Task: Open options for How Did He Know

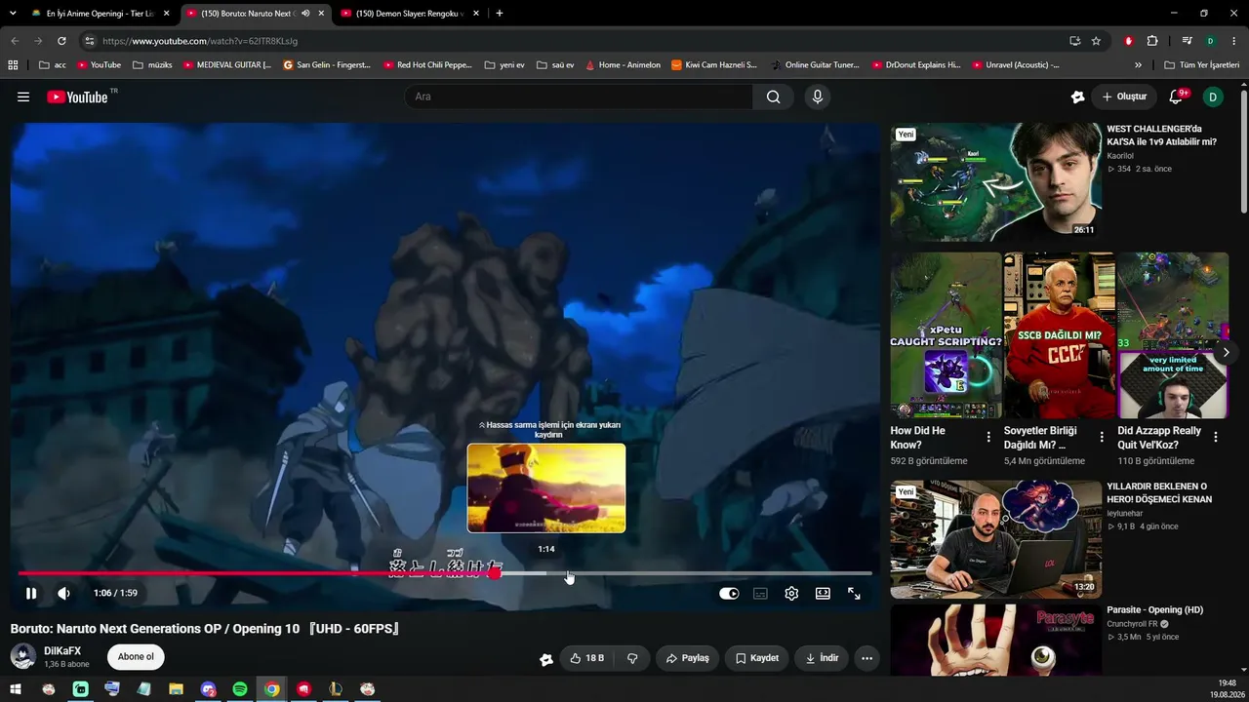Action: [x=988, y=437]
